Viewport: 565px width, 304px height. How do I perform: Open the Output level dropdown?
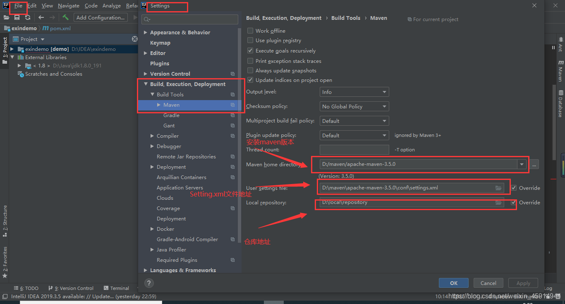(354, 92)
